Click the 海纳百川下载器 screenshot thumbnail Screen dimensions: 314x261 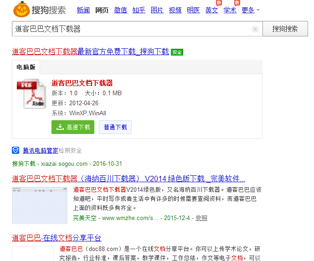click(40, 205)
